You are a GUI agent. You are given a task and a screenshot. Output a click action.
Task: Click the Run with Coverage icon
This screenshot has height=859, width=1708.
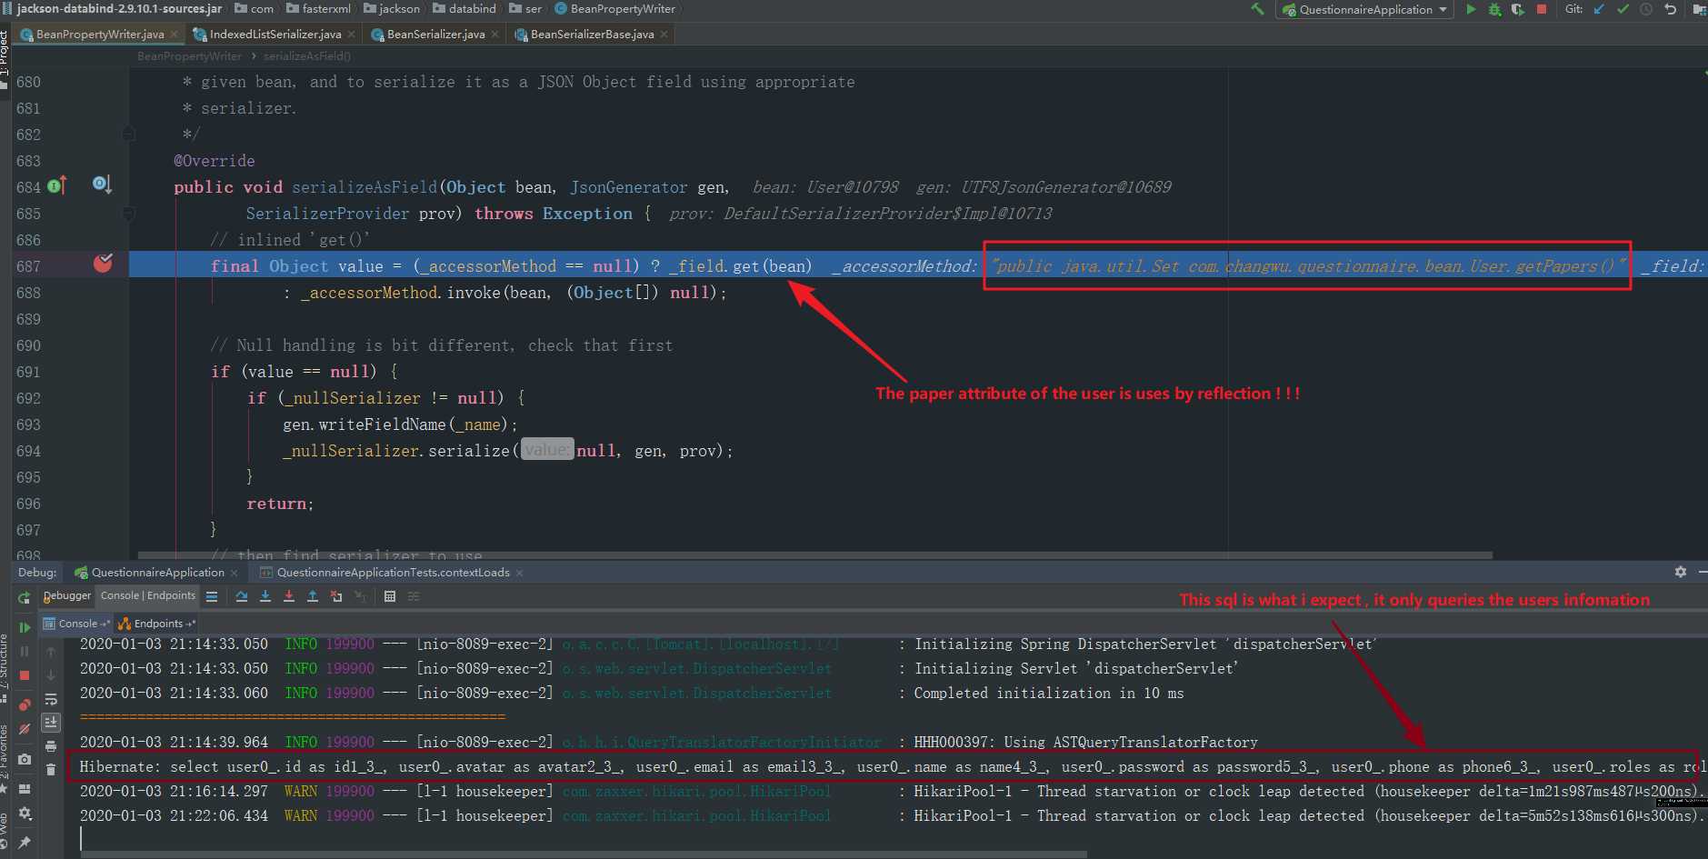click(1517, 9)
